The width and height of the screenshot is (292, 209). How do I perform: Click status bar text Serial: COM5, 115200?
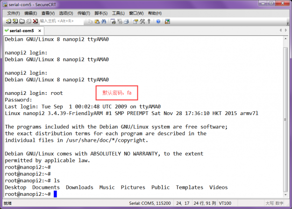(150, 203)
